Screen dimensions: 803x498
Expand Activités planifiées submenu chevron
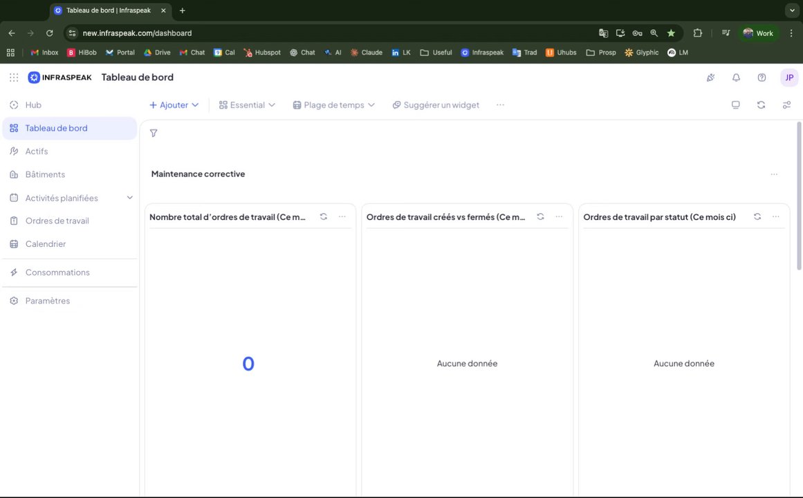click(129, 198)
